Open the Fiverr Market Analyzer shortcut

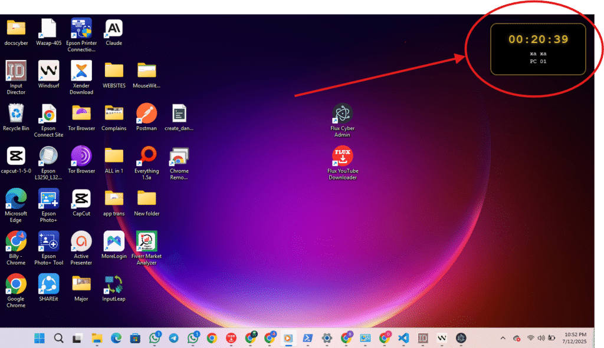[147, 241]
